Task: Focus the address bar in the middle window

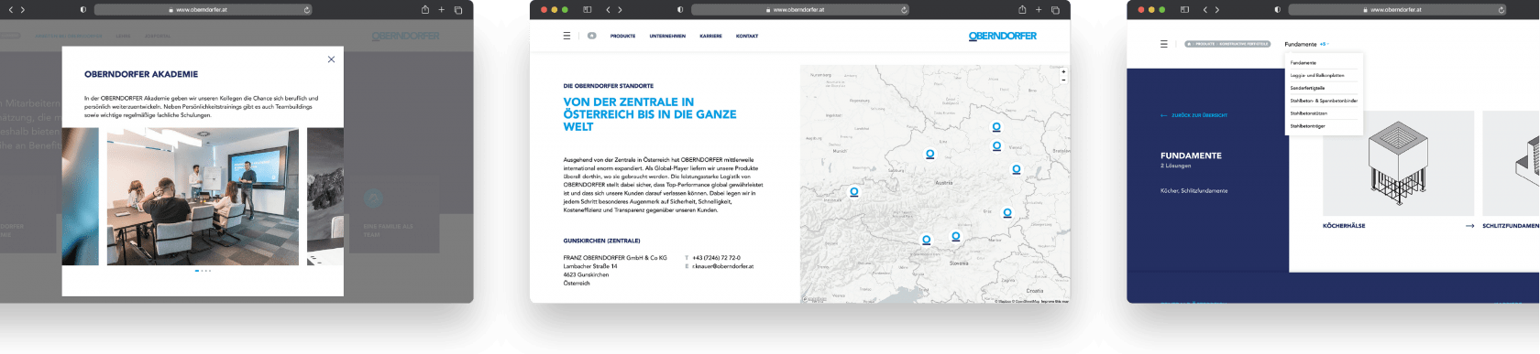Action: coord(800,10)
